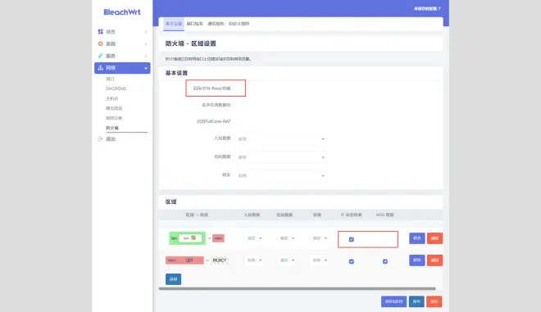Open the 转发 dropdown in basic settings

[281, 175]
